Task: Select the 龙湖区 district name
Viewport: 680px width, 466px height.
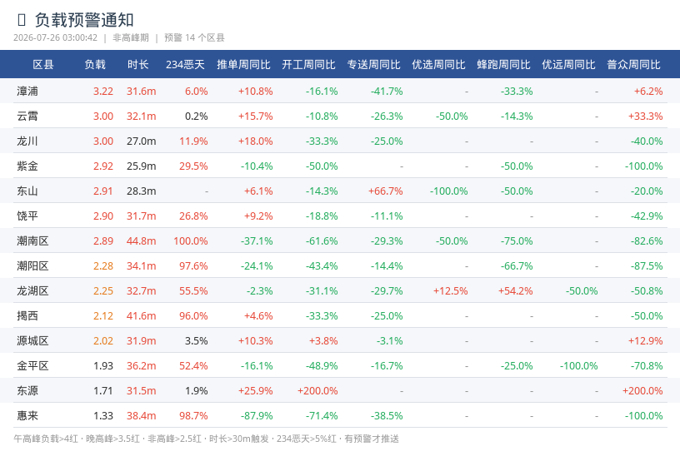Action: [32, 290]
